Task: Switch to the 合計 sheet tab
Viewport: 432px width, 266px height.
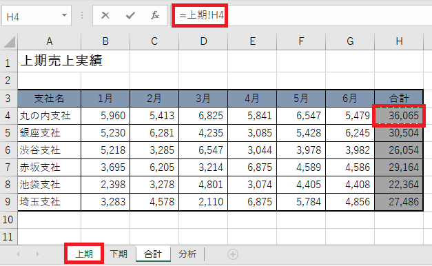Action: coord(153,254)
